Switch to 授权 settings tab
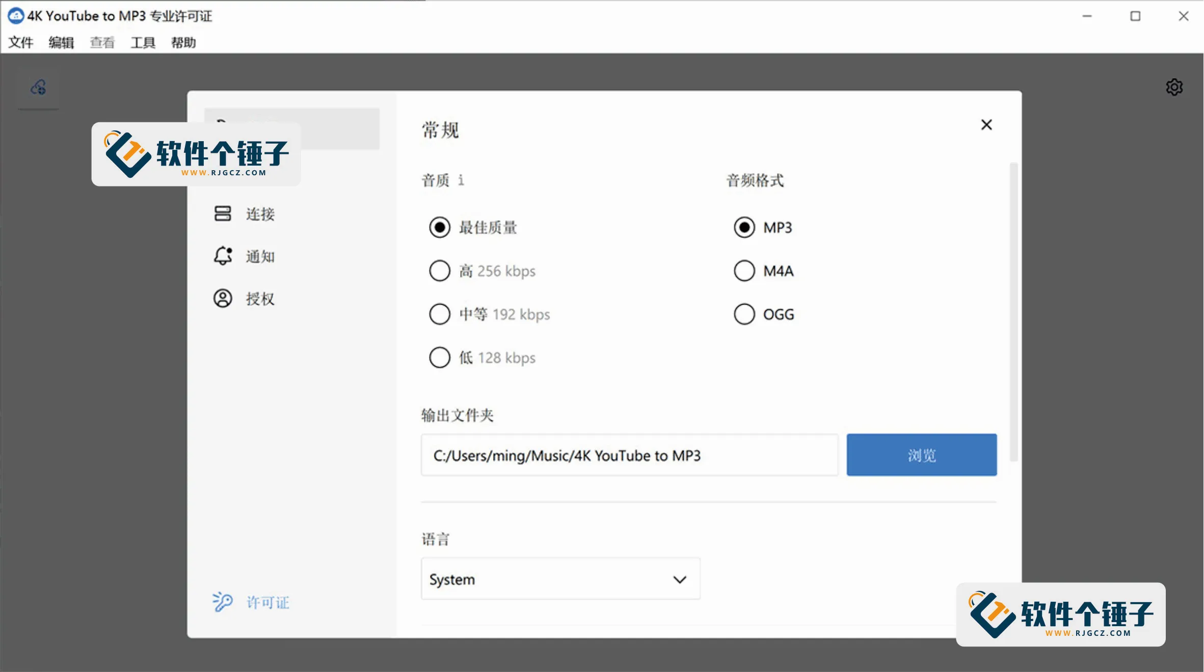Screen dimensions: 1204x672 [292, 299]
